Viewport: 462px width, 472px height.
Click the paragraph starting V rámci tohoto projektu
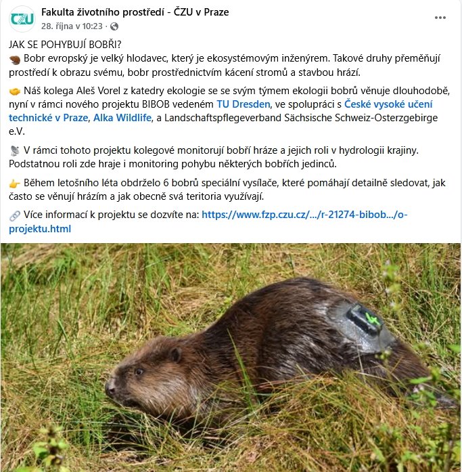pos(214,157)
